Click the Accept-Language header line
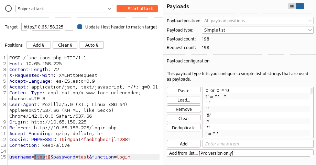This screenshot has width=316, height=165. (52, 81)
